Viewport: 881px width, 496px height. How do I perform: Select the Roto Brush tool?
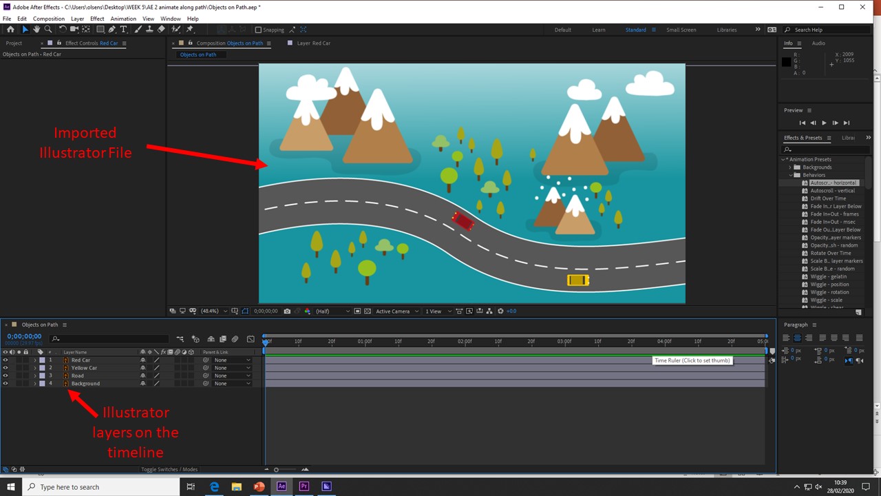click(x=175, y=30)
